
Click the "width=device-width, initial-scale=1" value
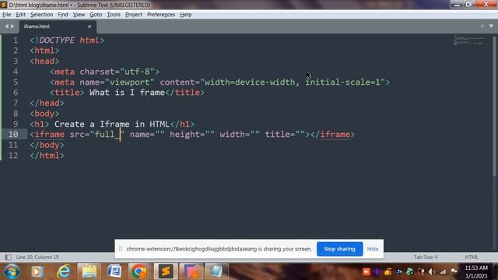pyautogui.click(x=293, y=82)
